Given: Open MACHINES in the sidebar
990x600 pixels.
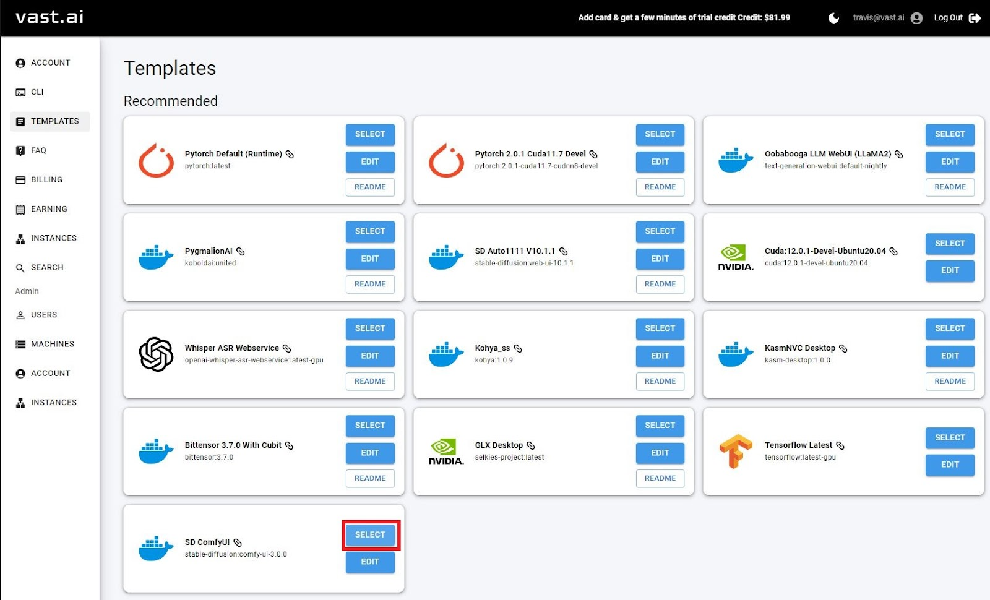Looking at the screenshot, I should 50,344.
